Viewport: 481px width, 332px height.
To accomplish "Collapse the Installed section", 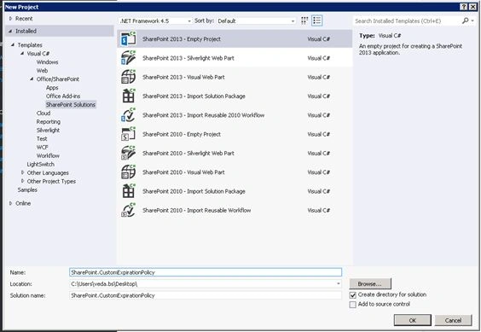I will click(11, 31).
